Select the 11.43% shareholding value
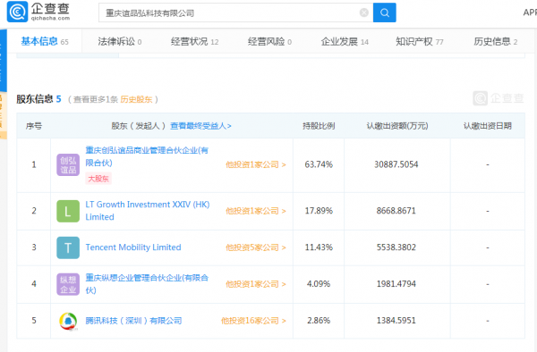537x352 pixels. (319, 247)
